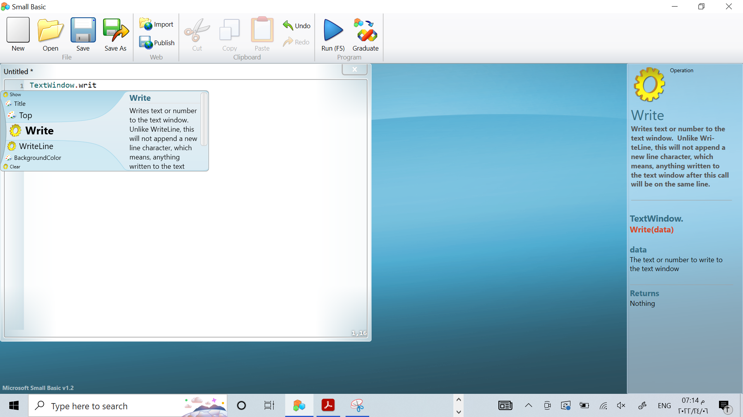Click the Windows Ink pen tray icon

[x=642, y=405]
